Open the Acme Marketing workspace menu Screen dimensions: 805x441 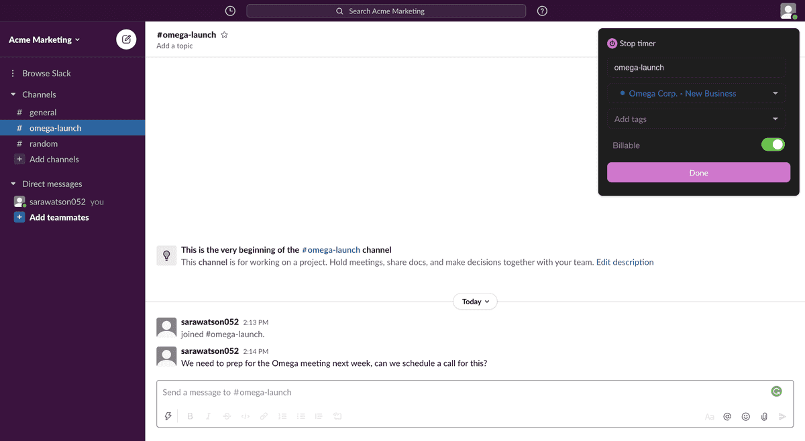pyautogui.click(x=44, y=39)
